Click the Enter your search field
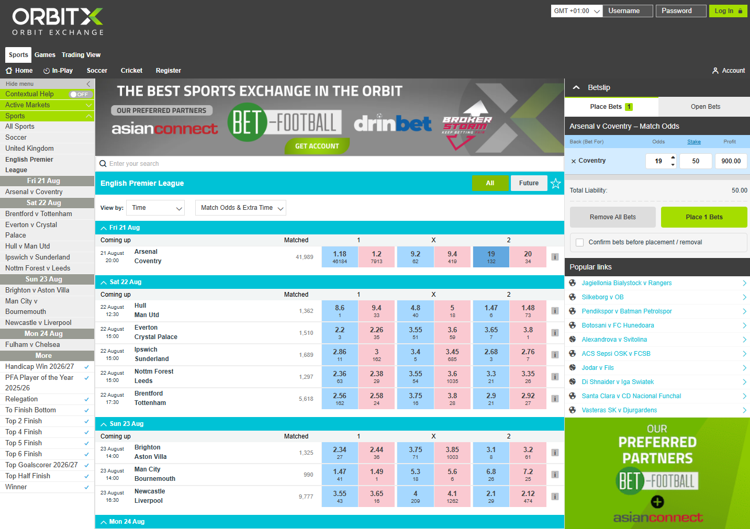 [330, 164]
